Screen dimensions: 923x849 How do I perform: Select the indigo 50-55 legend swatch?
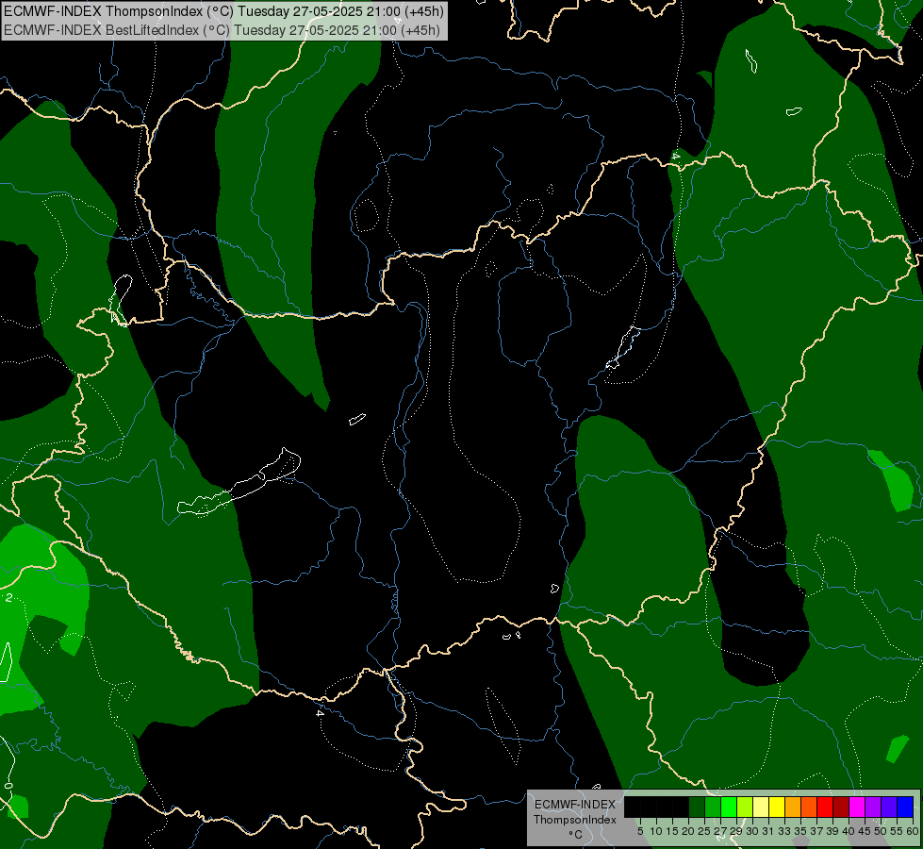(x=889, y=807)
